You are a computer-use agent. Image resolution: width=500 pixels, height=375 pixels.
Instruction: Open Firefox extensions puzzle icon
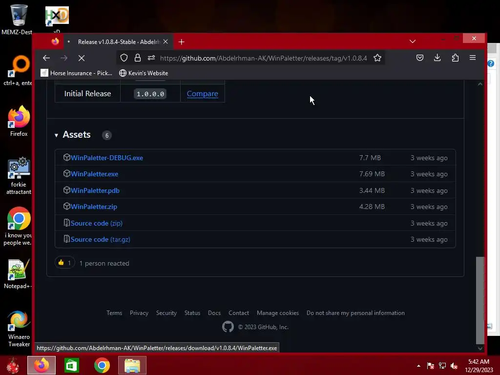[455, 58]
